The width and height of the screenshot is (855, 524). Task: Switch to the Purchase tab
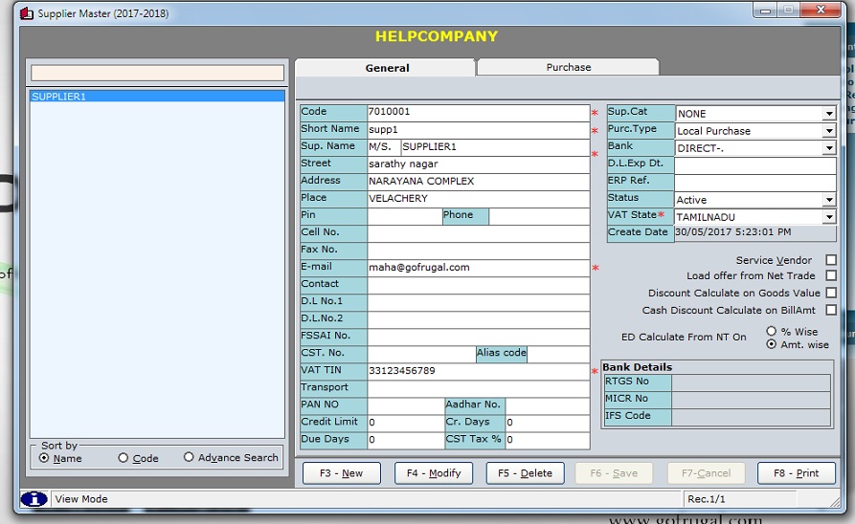click(x=568, y=67)
